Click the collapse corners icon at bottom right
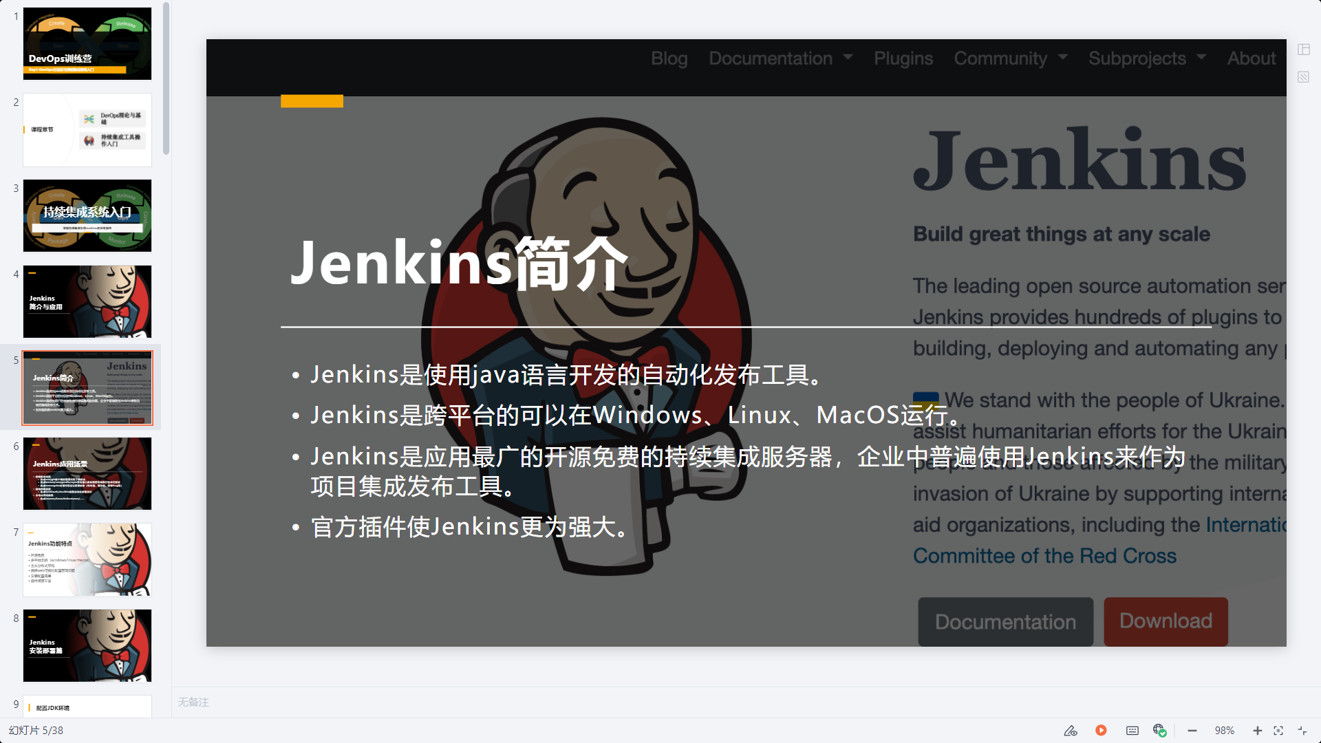1321x743 pixels. [1302, 731]
